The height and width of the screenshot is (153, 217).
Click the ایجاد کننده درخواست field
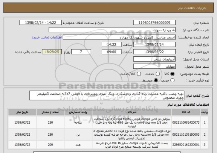click(x=119, y=37)
